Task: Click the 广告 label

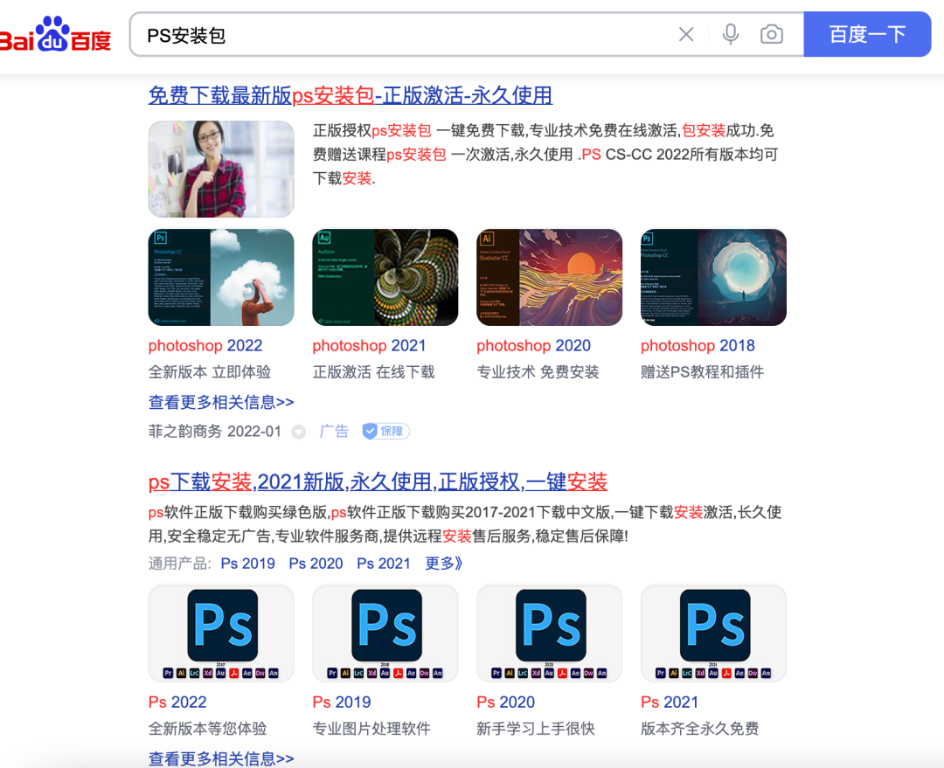Action: tap(334, 431)
